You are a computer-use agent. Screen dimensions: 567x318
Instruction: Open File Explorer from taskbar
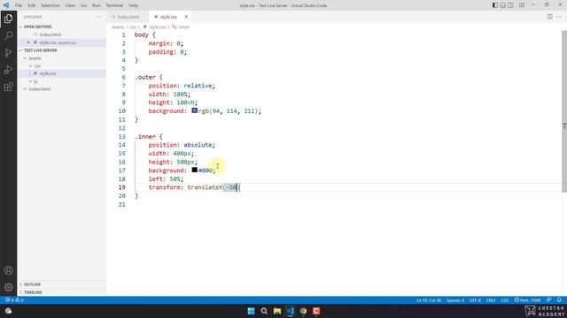coord(277,311)
